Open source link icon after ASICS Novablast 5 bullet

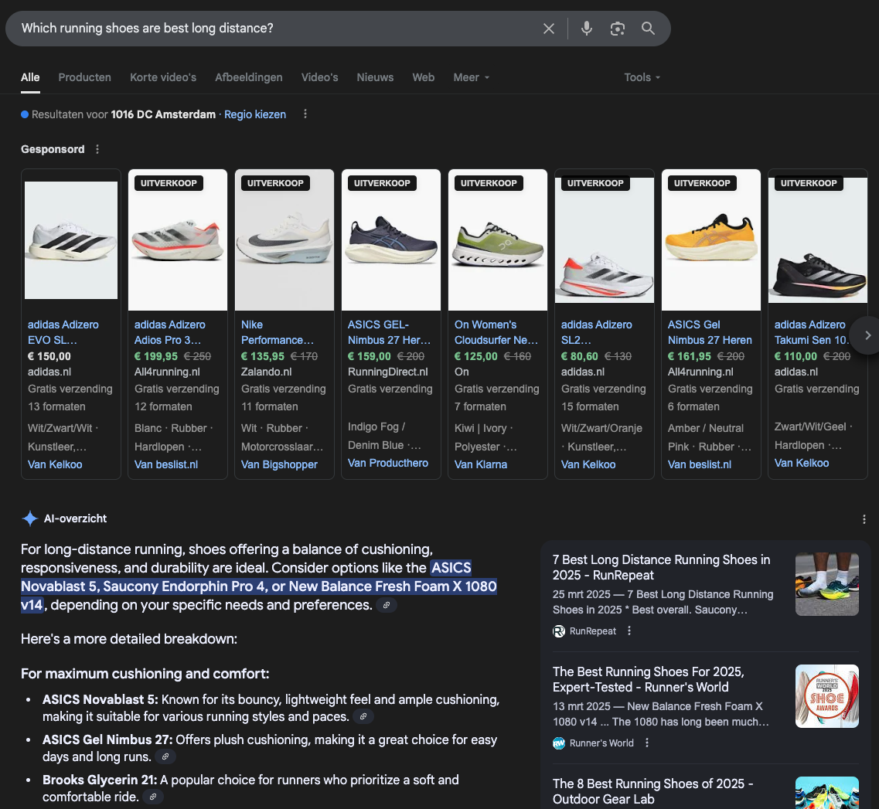tap(363, 716)
